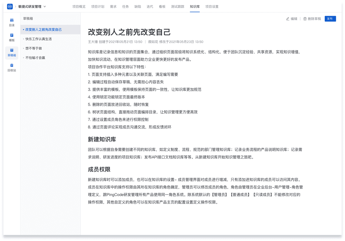Screen dimensions: 345x241
Task: Click the 草稿箱 panel header
Action: coord(28,19)
